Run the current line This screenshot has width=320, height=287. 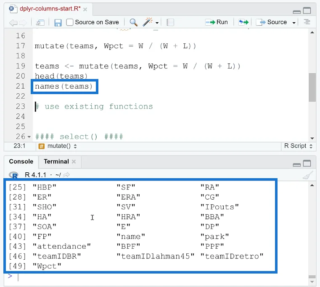tap(216, 22)
